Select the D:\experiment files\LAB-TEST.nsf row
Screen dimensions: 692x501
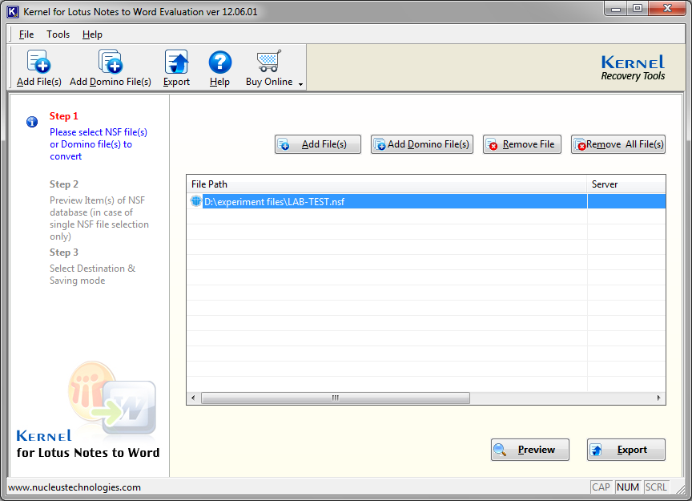426,201
